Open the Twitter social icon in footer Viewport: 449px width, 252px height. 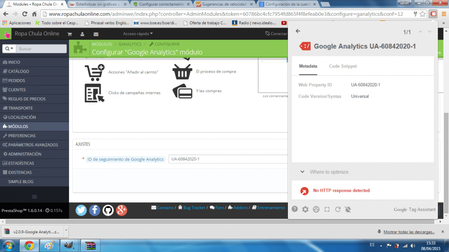point(81,210)
